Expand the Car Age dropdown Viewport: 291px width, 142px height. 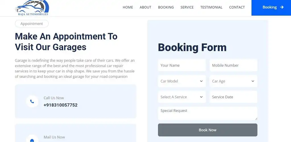233,81
